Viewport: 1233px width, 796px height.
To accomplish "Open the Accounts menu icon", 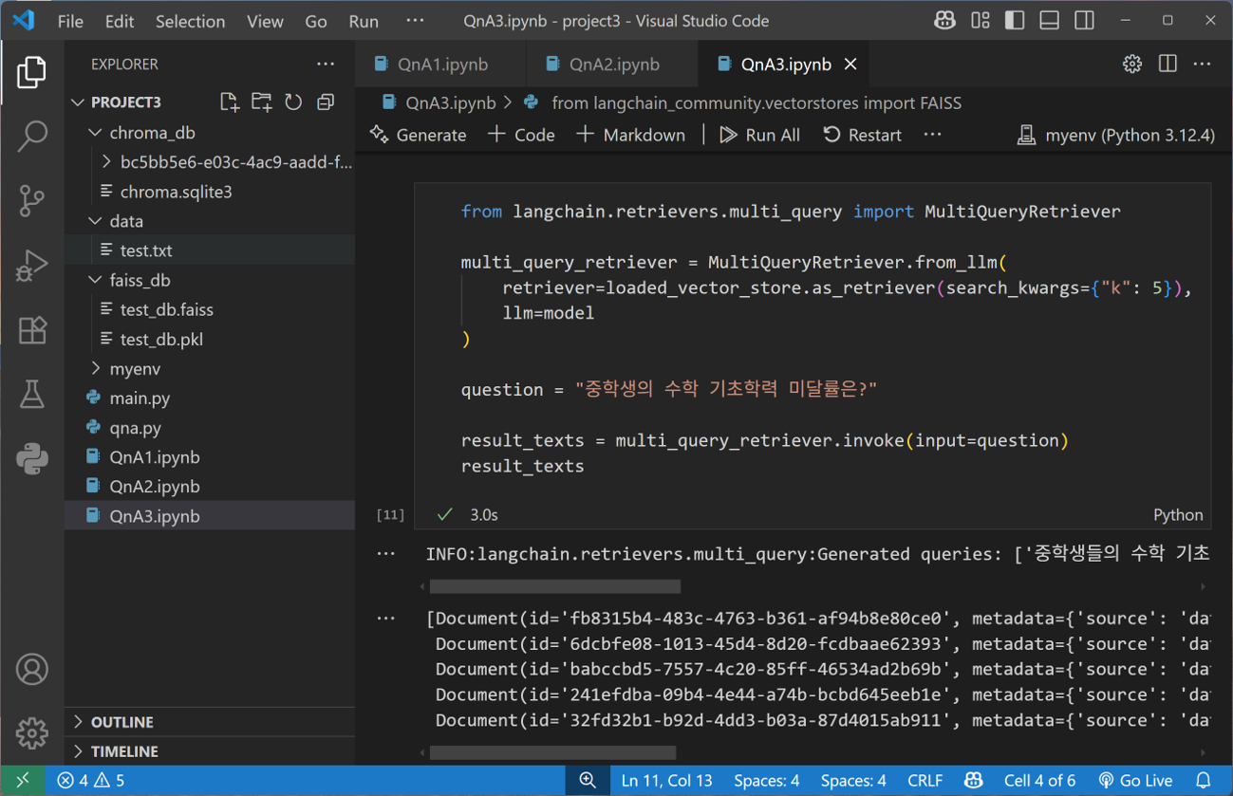I will [31, 670].
